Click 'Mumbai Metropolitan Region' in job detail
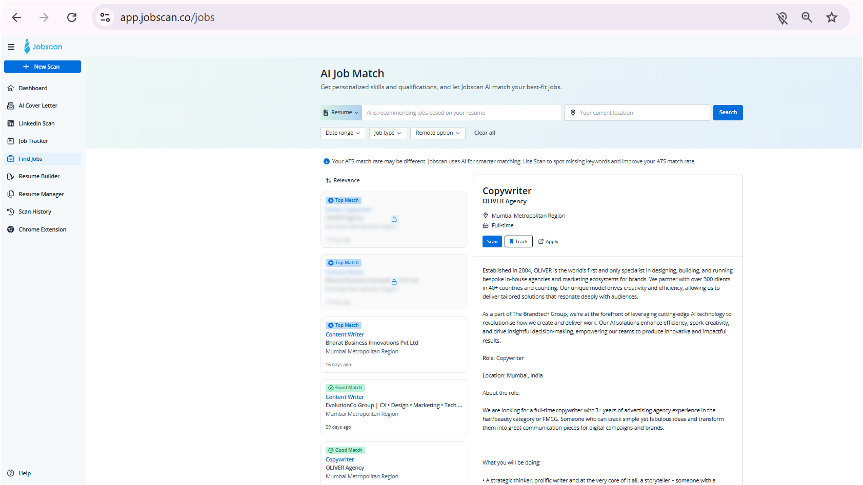Viewport: 863px width, 485px height. (x=528, y=216)
